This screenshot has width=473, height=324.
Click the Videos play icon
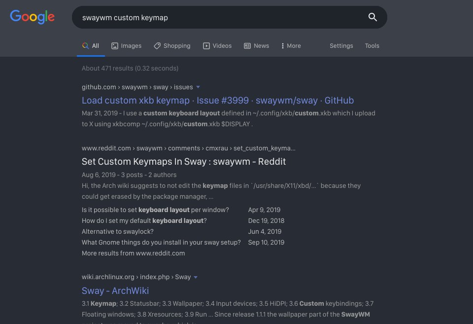(206, 46)
